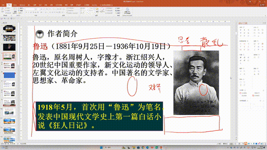267x150 pixels.
Task: Select the dark slide 3 thumbnail
Action: coord(9,47)
